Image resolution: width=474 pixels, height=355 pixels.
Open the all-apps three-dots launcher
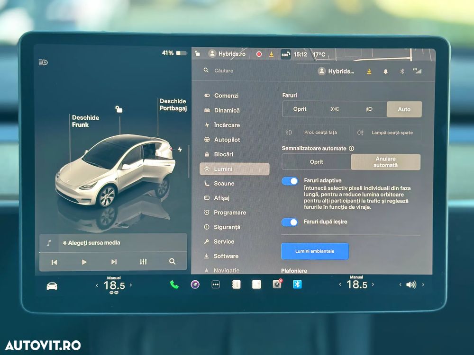click(x=216, y=284)
